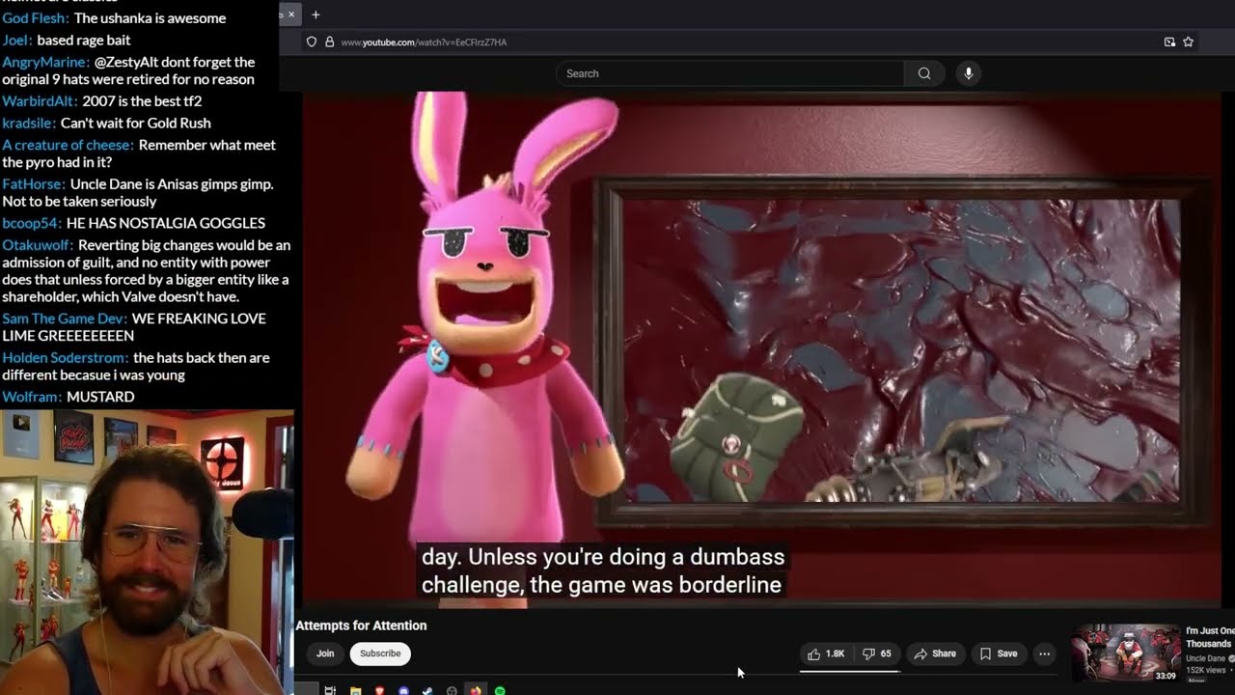Viewport: 1235px width, 695px height.
Task: Click chat username Joel
Action: pos(17,41)
